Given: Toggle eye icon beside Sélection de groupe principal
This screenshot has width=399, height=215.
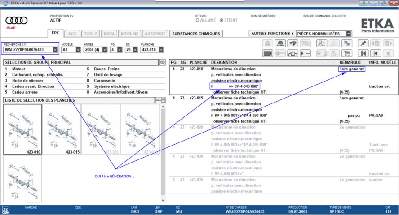Looking at the screenshot, I should (162, 62).
